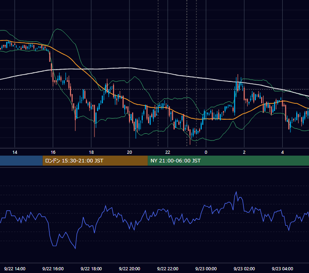
Task: Click the blue session bar before London
Action: (x=21, y=161)
